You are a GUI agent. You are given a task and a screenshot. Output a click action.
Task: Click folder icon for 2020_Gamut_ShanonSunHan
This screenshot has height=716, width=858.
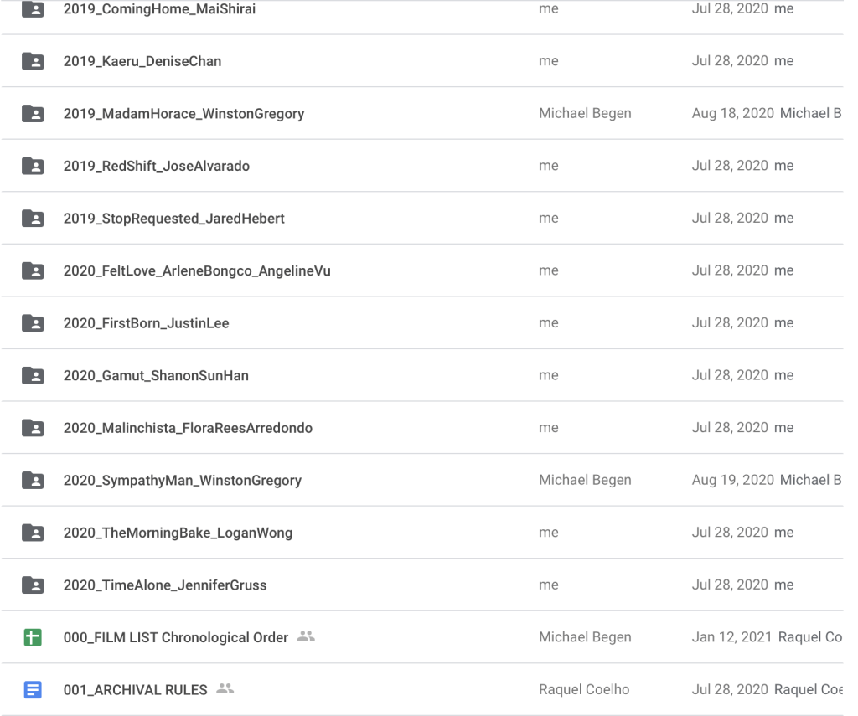tap(33, 375)
